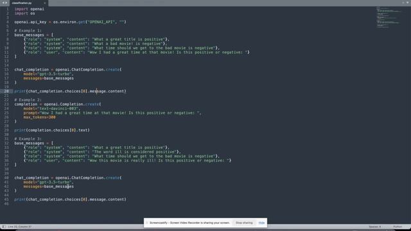The width and height of the screenshot is (411, 231).
Task: Stop sharing the screen via Screencastify
Action: pos(244,223)
